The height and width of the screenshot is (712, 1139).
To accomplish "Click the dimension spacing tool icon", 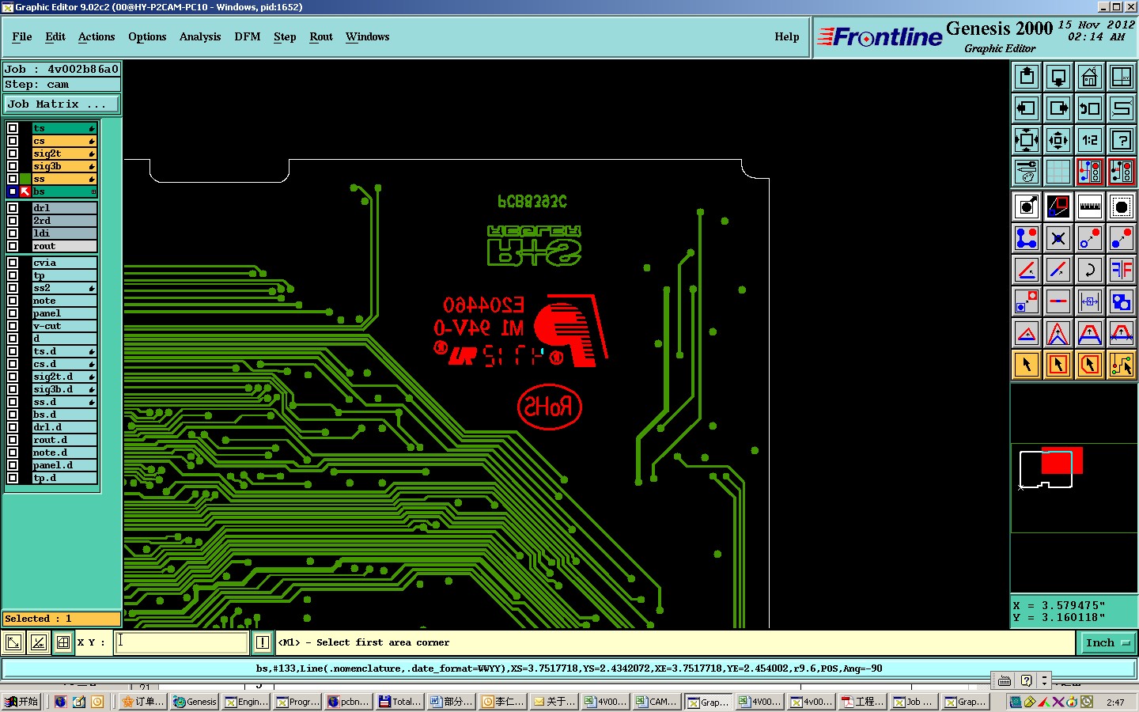I will [x=1090, y=301].
